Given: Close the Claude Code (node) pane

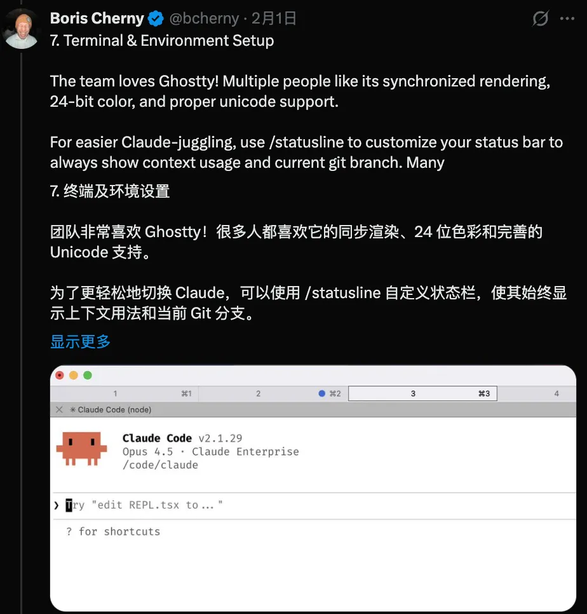Looking at the screenshot, I should (x=60, y=409).
